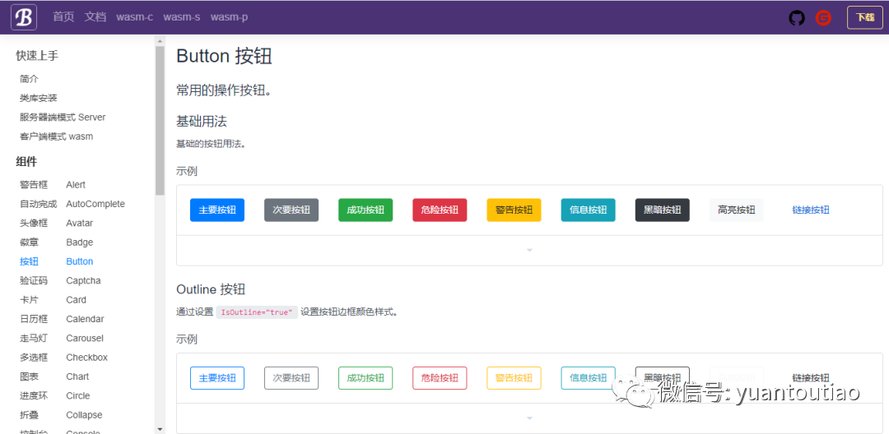The image size is (889, 434).
Task: Click the Bootstrap Blazor B logo
Action: click(24, 17)
